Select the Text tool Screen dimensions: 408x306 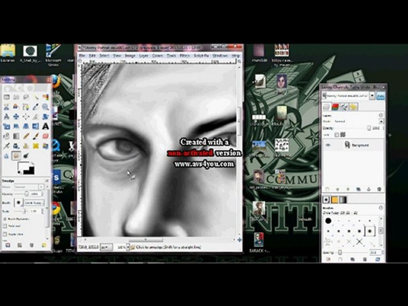coord(46,127)
